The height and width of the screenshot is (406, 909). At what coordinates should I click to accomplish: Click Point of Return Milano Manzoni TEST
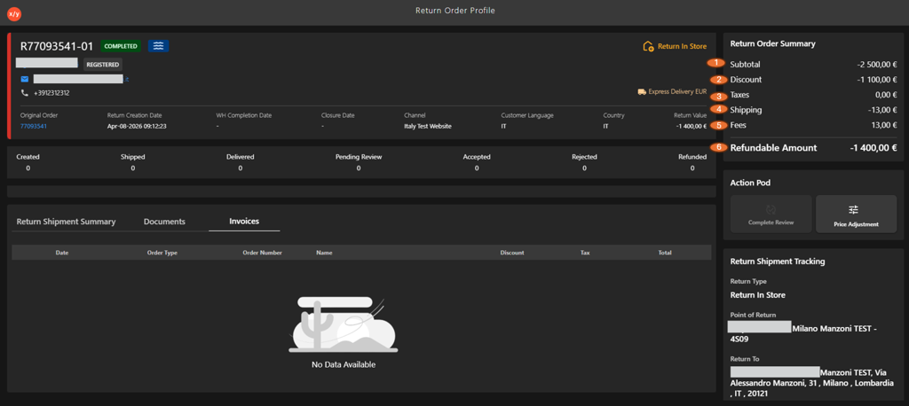(804, 333)
